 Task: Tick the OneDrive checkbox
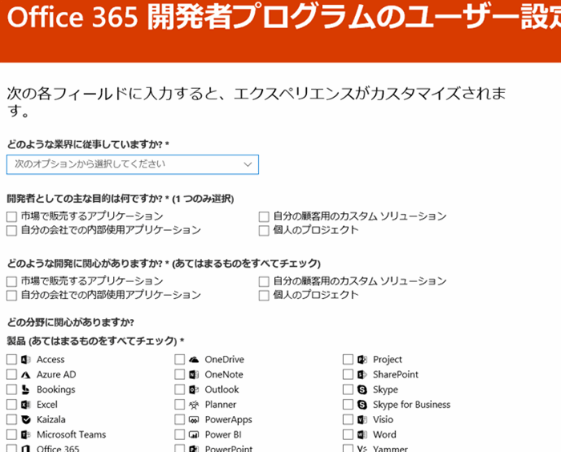tap(180, 359)
